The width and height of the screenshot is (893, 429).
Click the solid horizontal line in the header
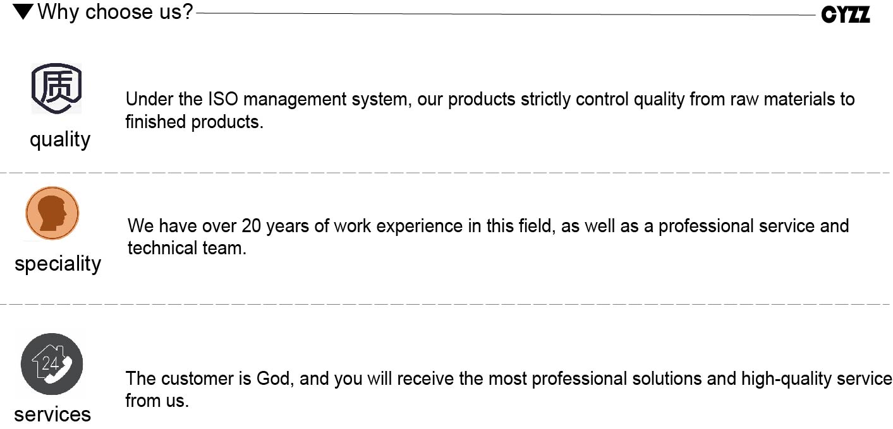click(x=506, y=14)
